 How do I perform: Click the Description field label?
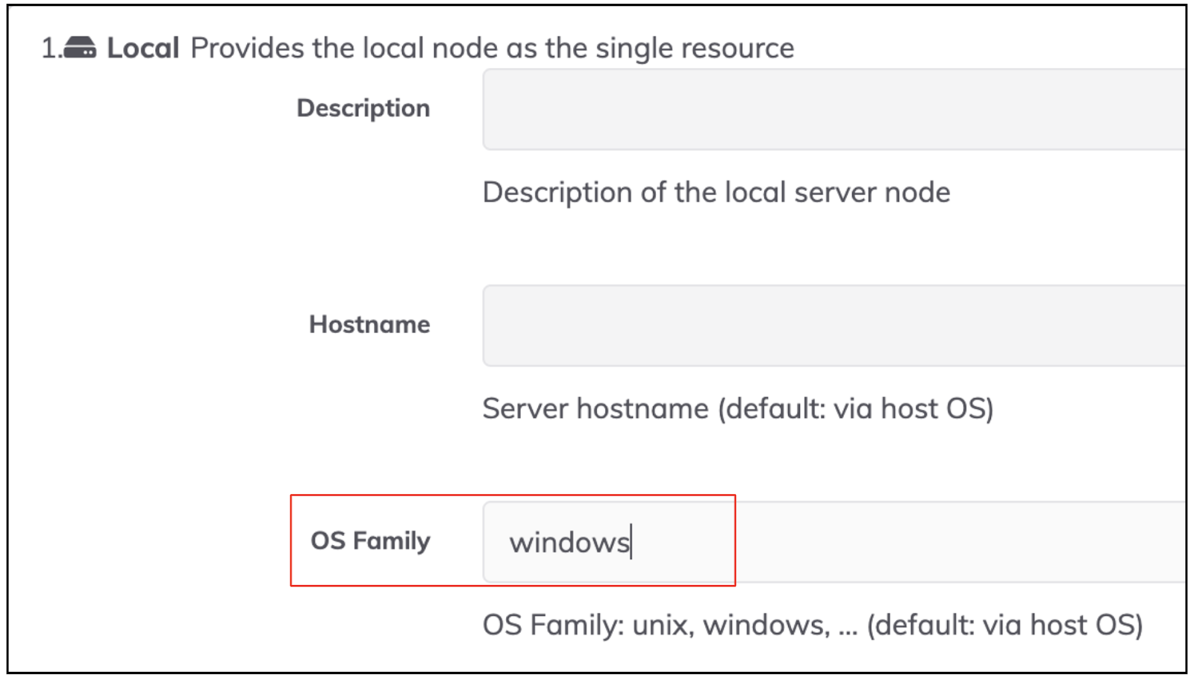coord(363,108)
